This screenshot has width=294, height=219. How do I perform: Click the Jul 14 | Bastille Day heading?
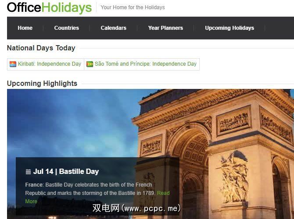[66, 171]
